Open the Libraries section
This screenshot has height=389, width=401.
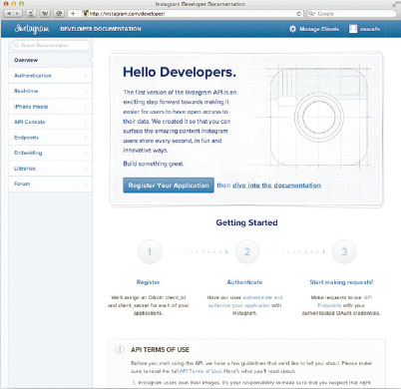click(x=50, y=169)
